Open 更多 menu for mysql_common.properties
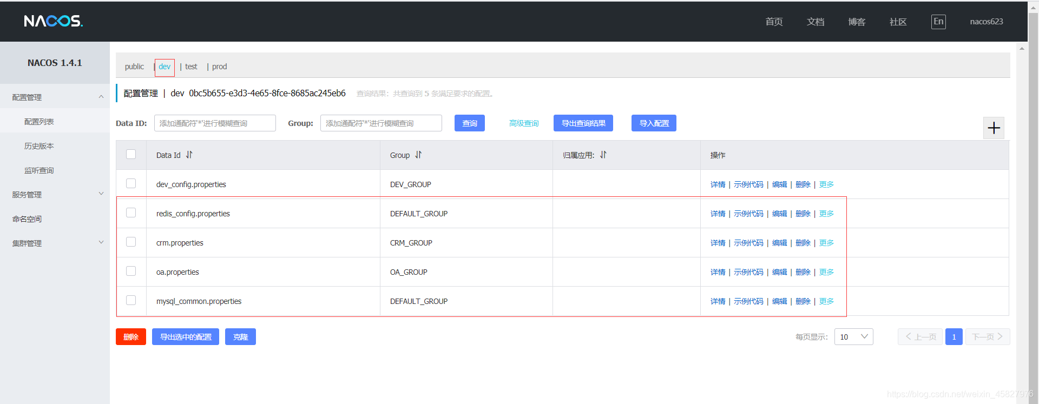This screenshot has height=404, width=1039. tap(826, 301)
